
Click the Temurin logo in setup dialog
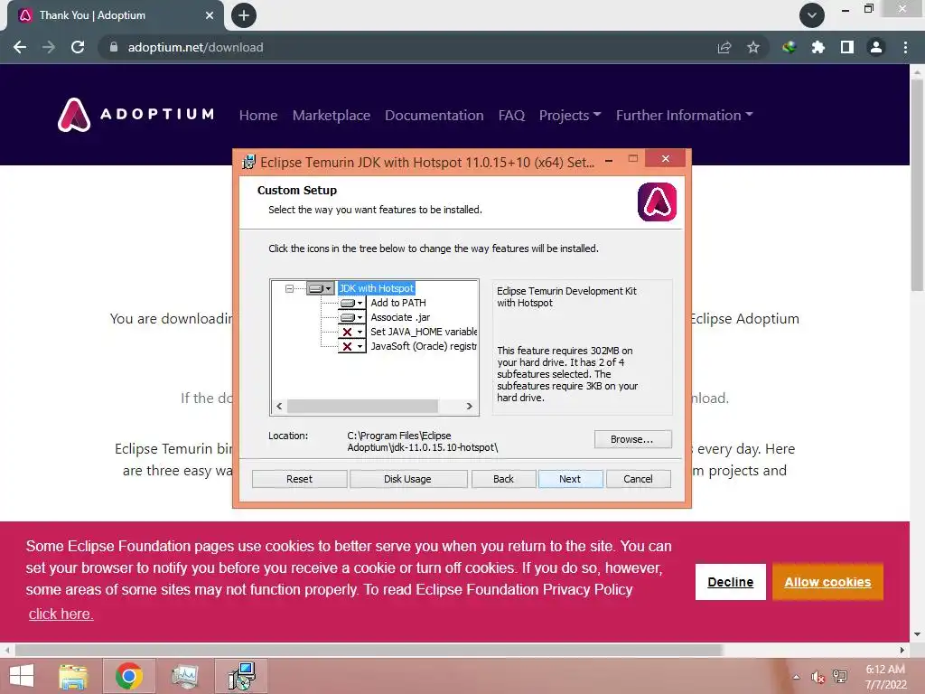coord(658,202)
